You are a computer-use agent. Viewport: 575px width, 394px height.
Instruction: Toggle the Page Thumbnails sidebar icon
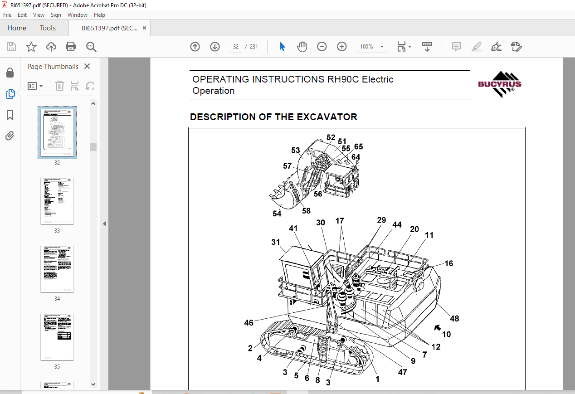(10, 94)
